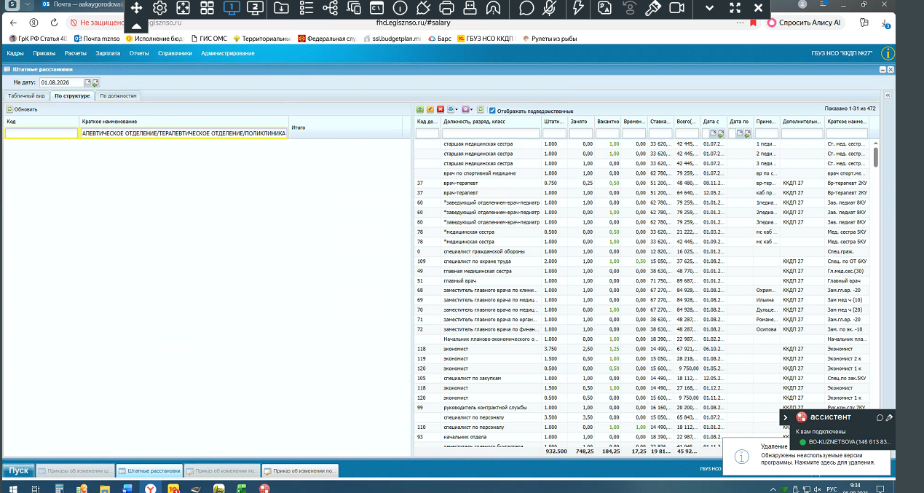Click the На дату date field
The height and width of the screenshot is (493, 924).
[61, 83]
